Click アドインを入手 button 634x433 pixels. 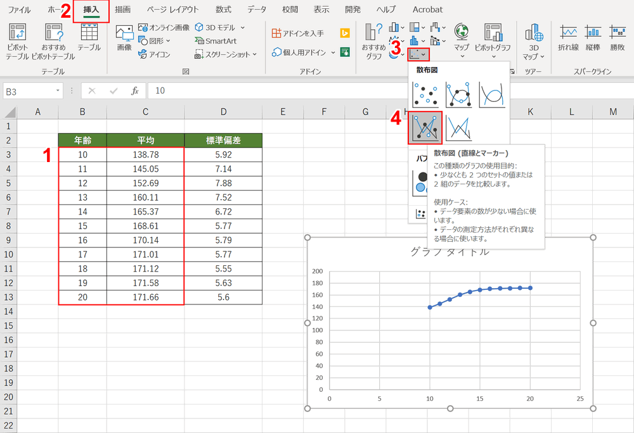click(x=297, y=33)
